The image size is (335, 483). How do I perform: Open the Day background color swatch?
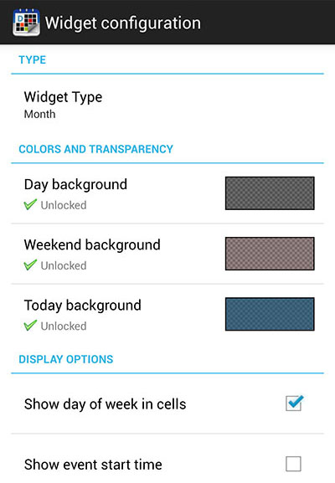click(270, 193)
